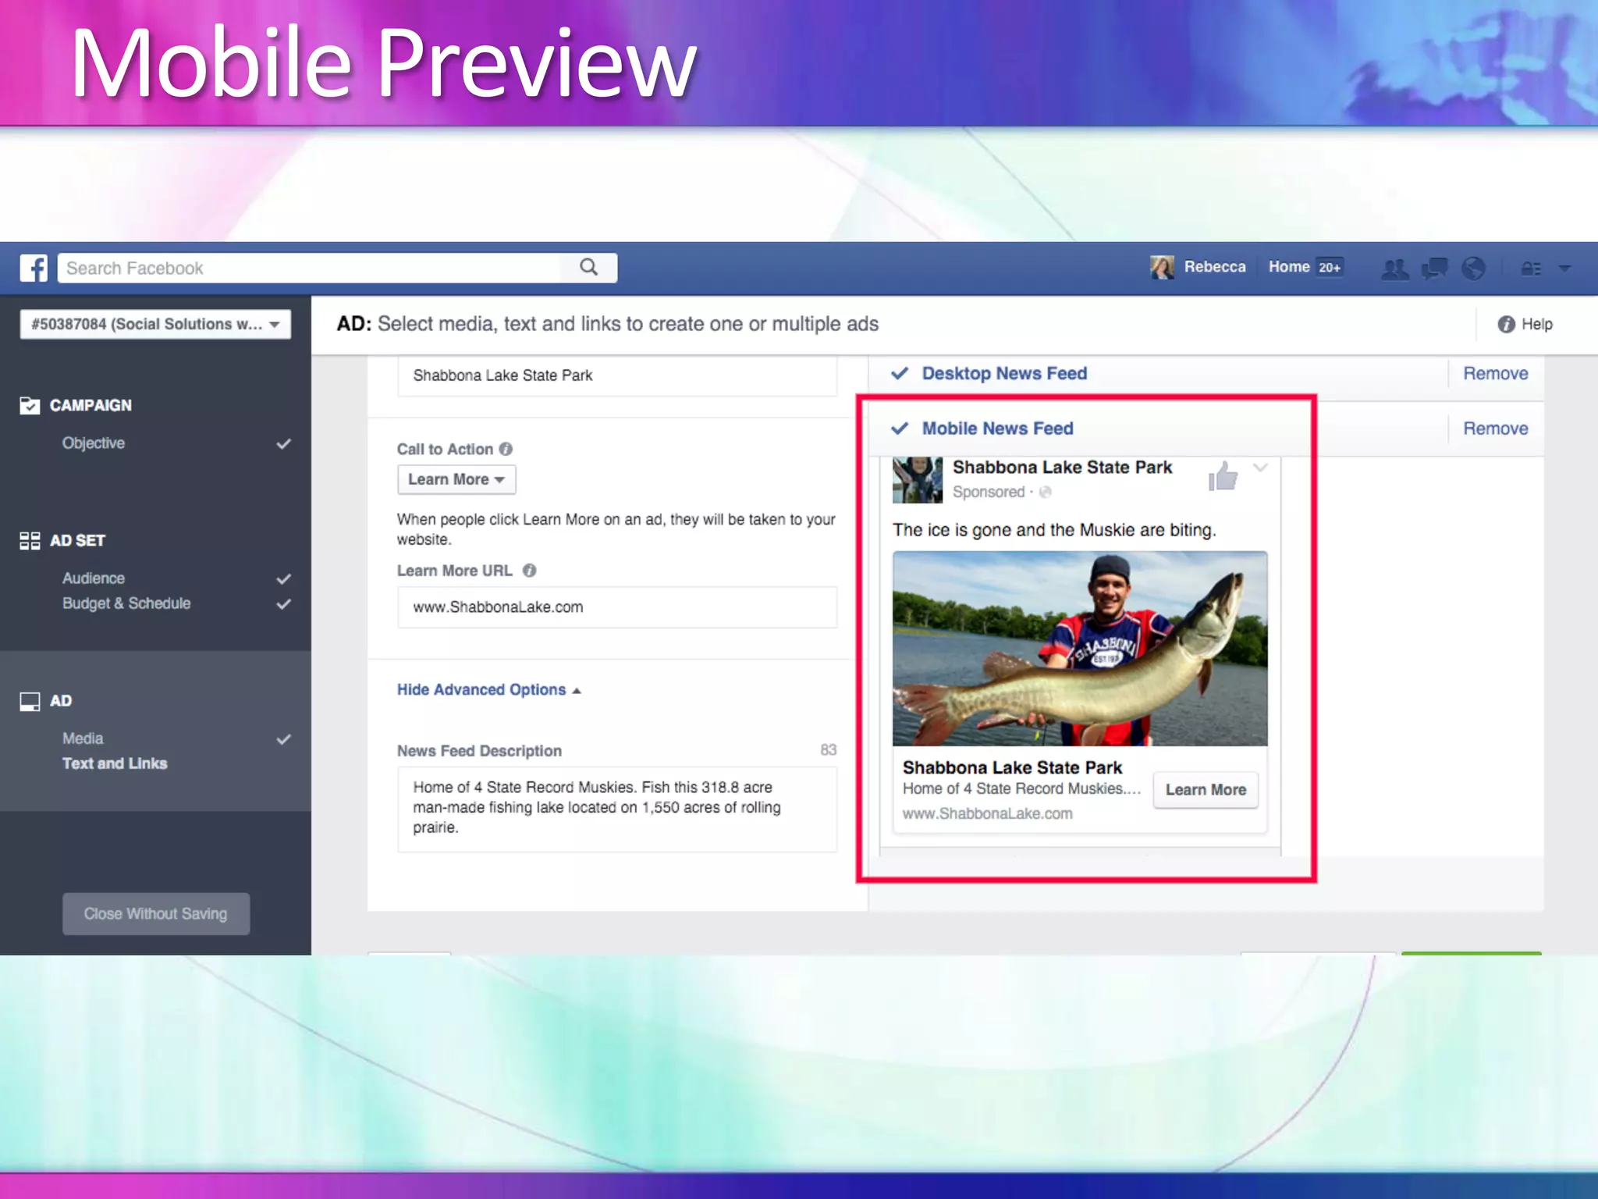The image size is (1598, 1199).
Task: Click ad headline Shabbona Lake State Park below image
Action: 1012,767
